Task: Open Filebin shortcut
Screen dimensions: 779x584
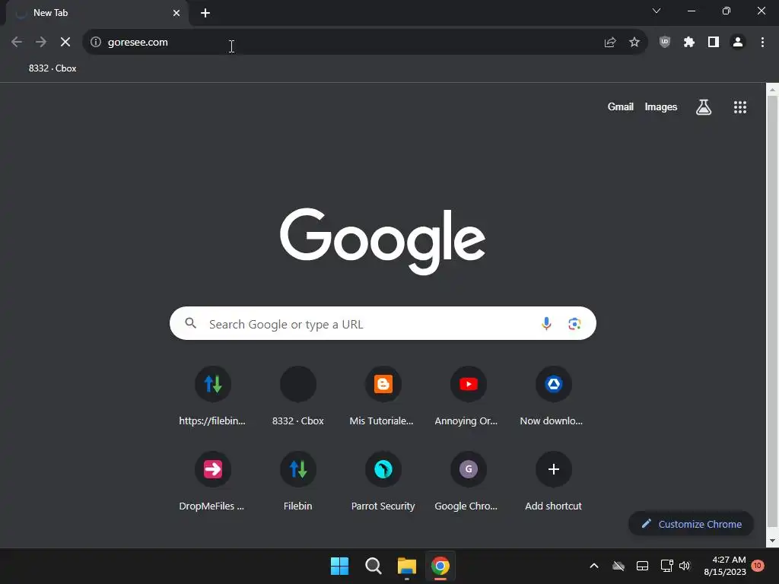Action: click(298, 481)
